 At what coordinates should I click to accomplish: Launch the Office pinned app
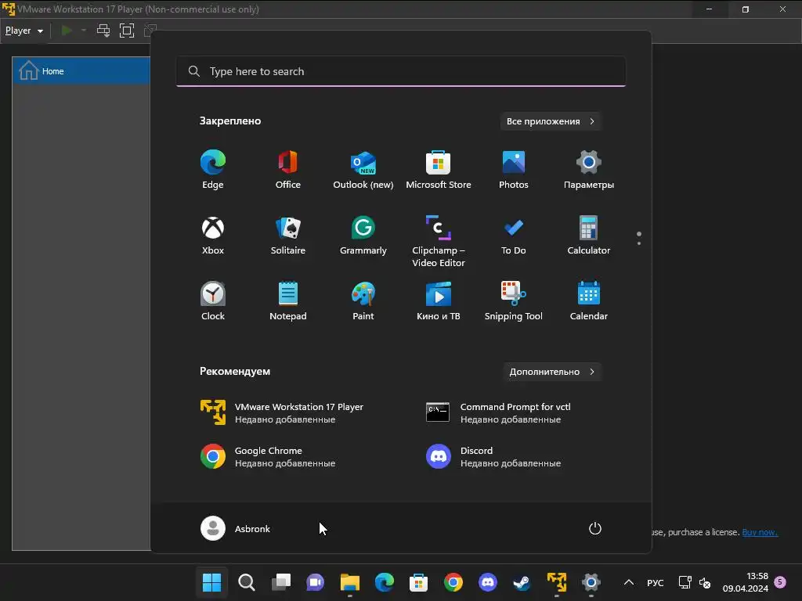tap(288, 170)
